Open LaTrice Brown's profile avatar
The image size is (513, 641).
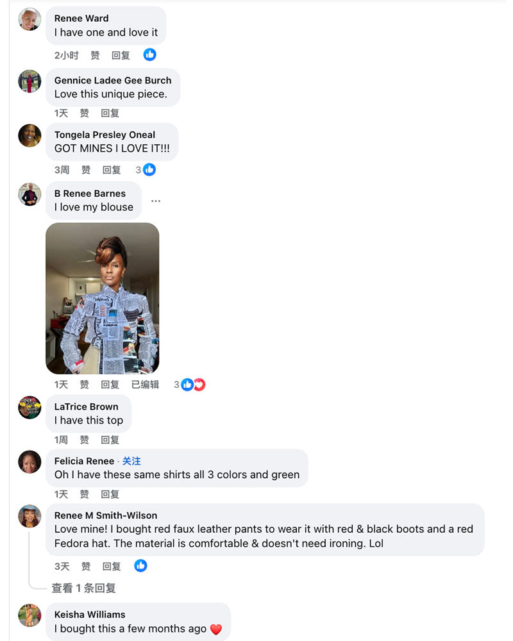(30, 407)
